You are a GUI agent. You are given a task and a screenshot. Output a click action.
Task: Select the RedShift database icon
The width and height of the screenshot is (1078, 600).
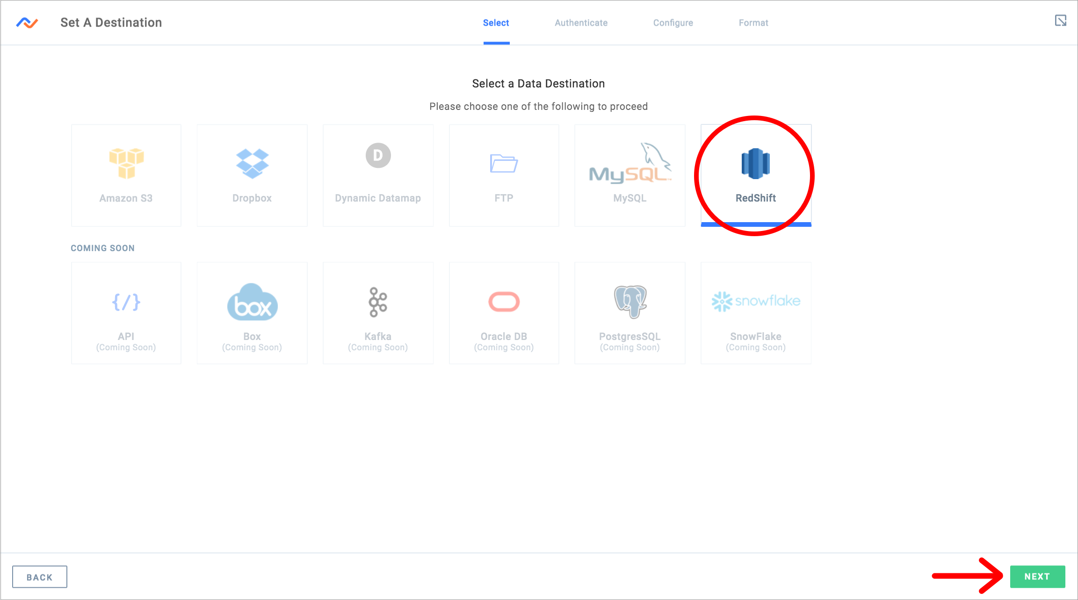[756, 164]
